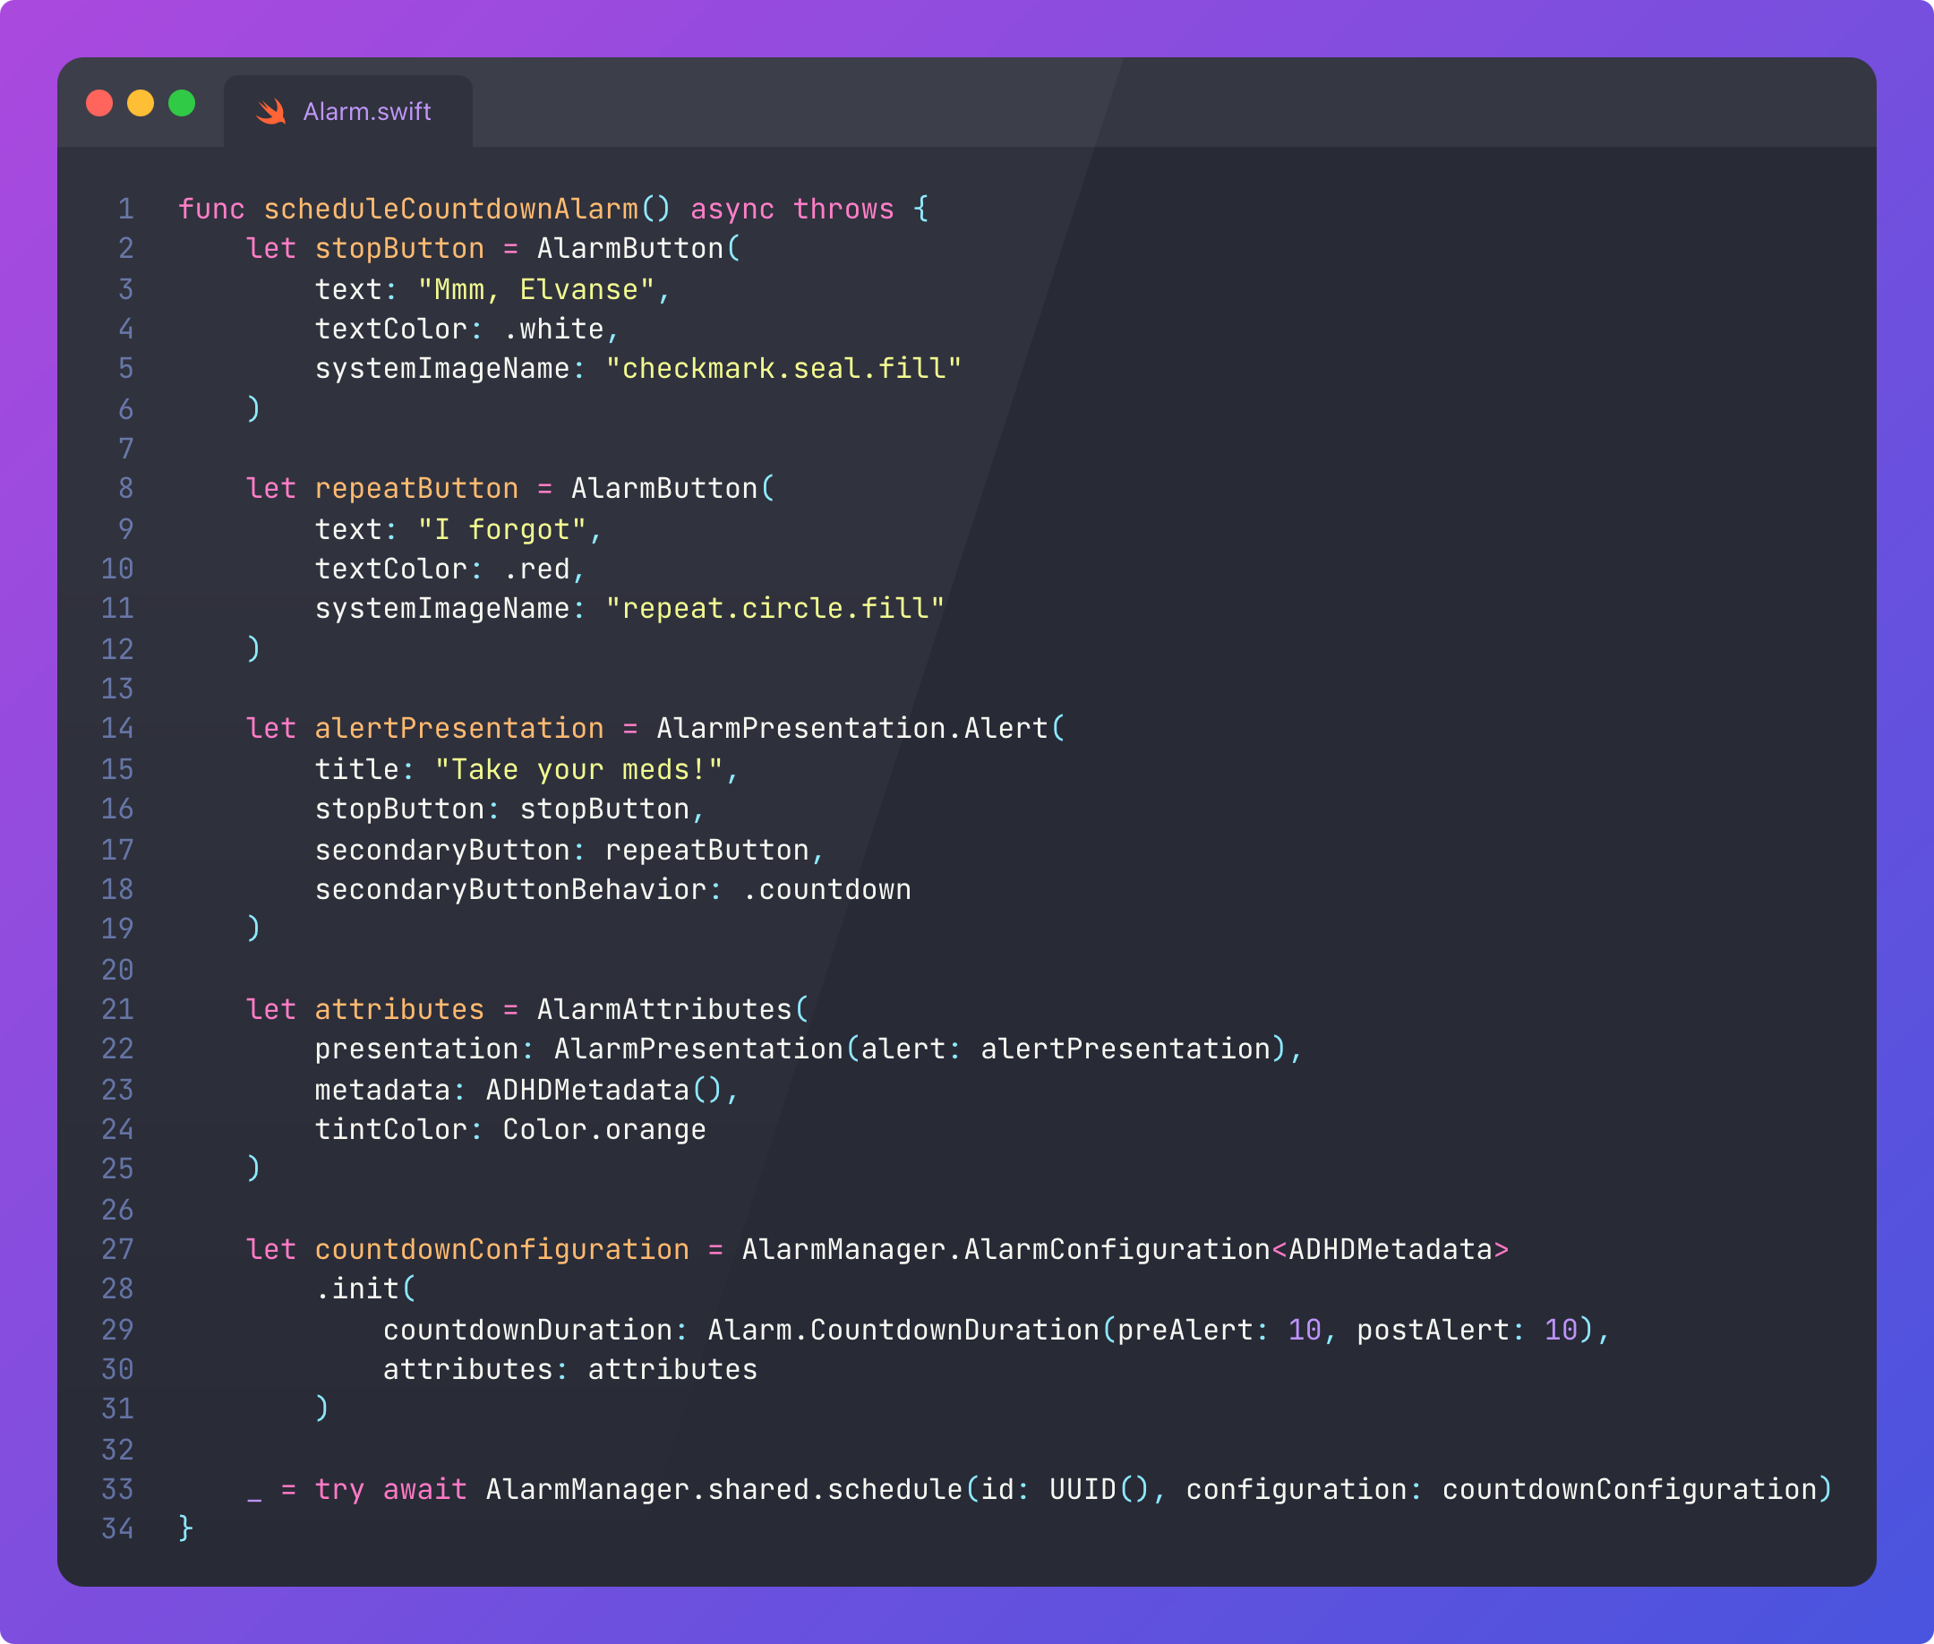Viewport: 1934px width, 1644px height.
Task: Click the repeatButton variable declaration
Action: click(415, 488)
